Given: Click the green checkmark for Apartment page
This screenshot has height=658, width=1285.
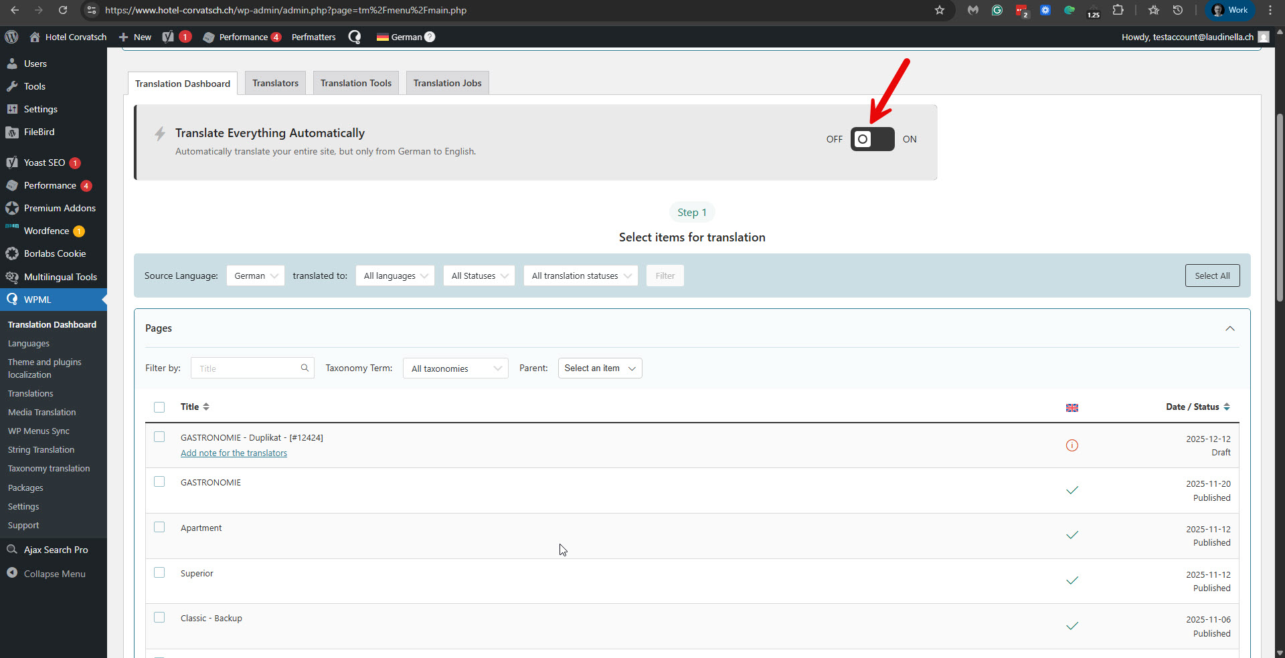Looking at the screenshot, I should 1072,535.
